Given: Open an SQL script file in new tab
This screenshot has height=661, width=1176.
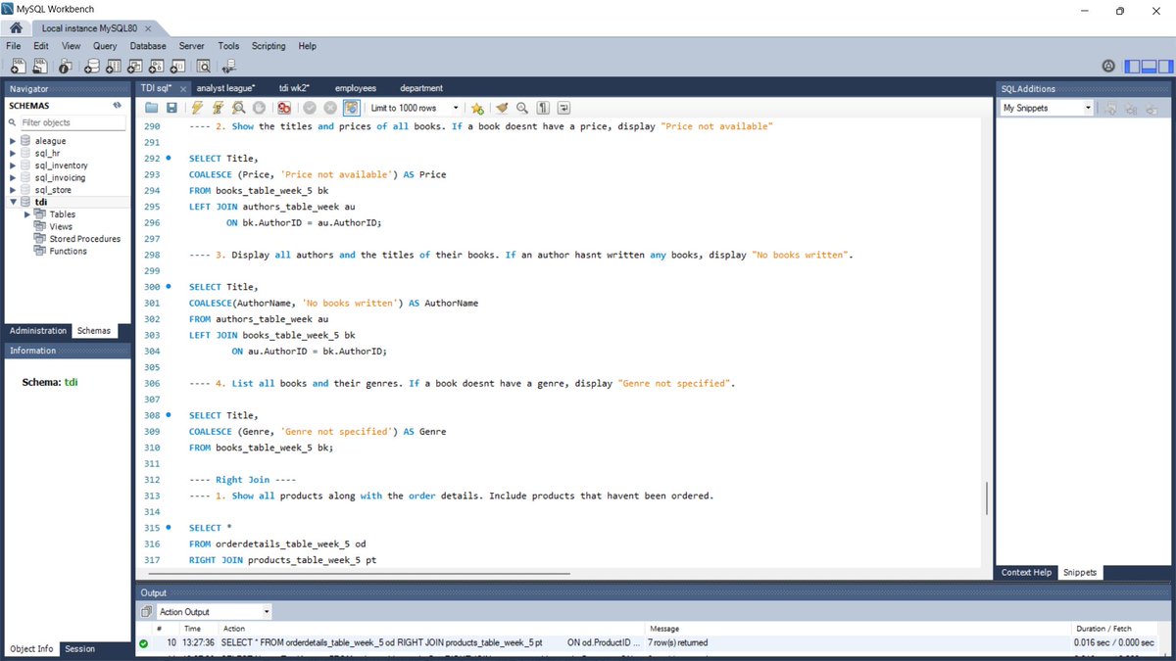Looking at the screenshot, I should pos(40,67).
